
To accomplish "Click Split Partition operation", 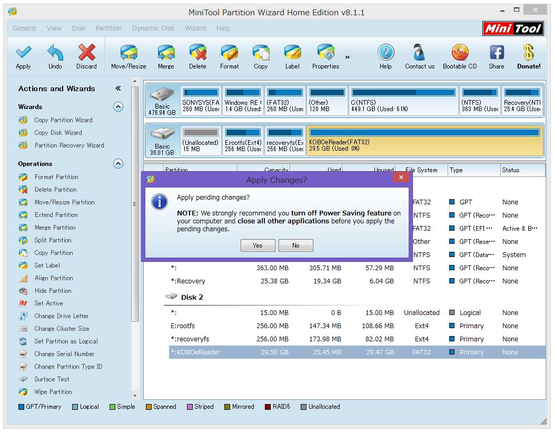I will click(53, 240).
